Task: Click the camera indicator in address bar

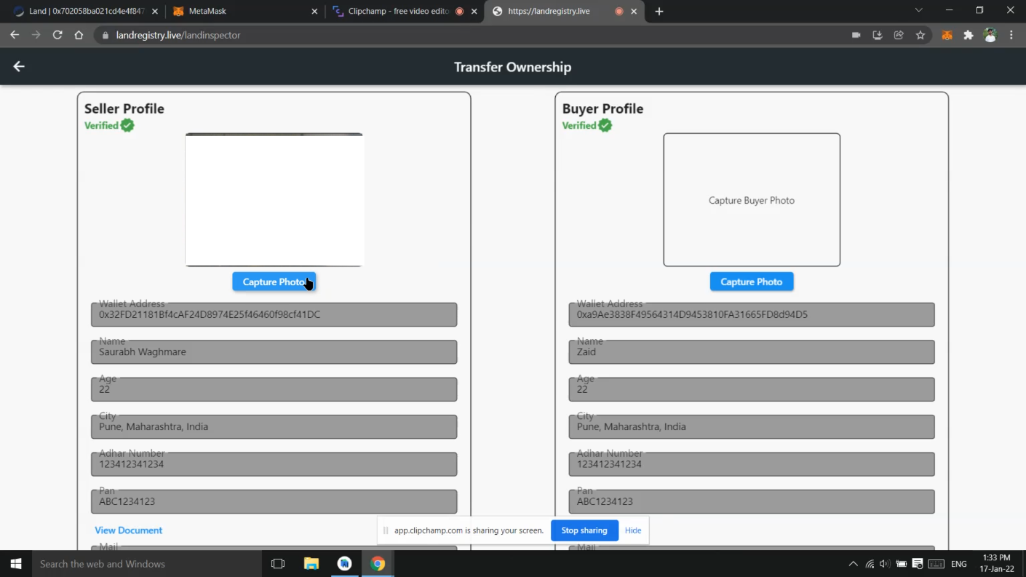Action: tap(856, 35)
